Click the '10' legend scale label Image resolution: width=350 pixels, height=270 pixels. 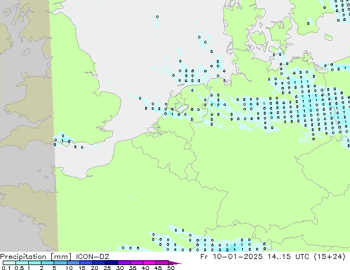click(x=69, y=268)
